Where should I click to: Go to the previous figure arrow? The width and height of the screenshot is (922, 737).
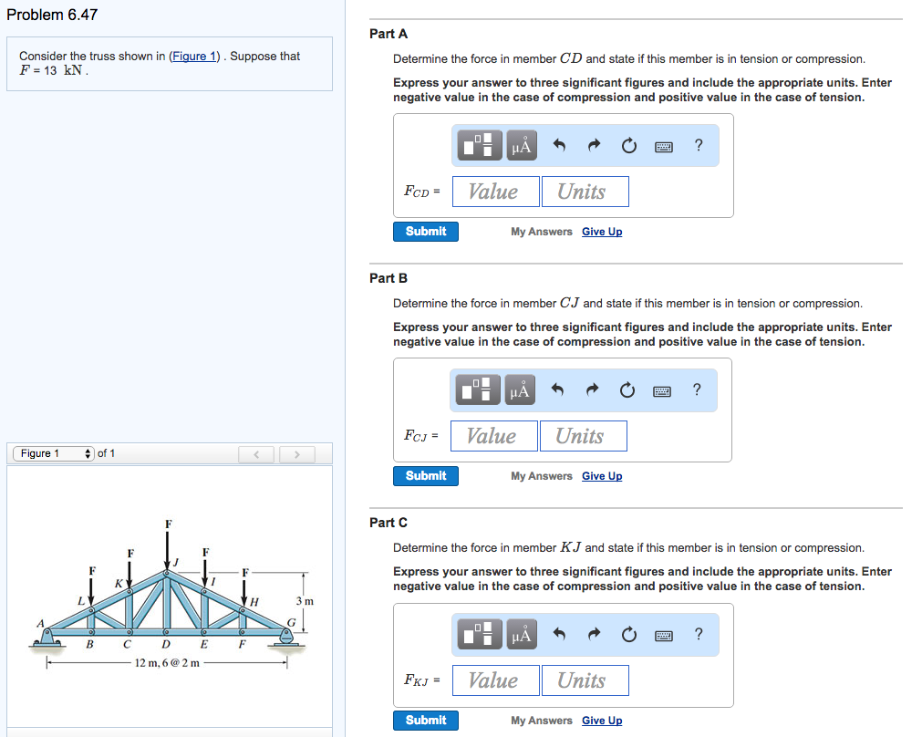pos(256,454)
